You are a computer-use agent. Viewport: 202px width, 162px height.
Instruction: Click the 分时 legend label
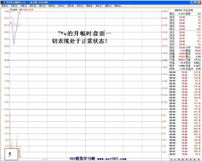(x=21, y=10)
